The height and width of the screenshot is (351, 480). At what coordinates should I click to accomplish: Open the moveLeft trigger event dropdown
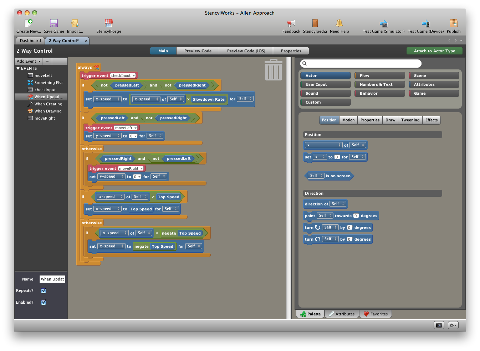click(x=126, y=128)
